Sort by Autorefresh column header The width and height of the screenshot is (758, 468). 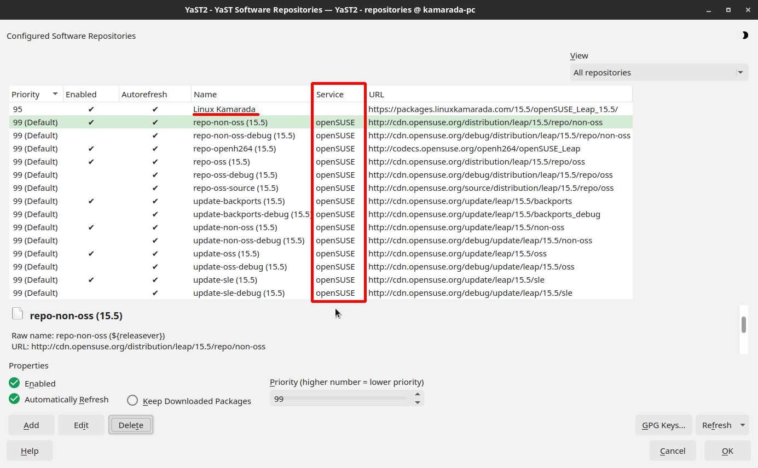155,94
